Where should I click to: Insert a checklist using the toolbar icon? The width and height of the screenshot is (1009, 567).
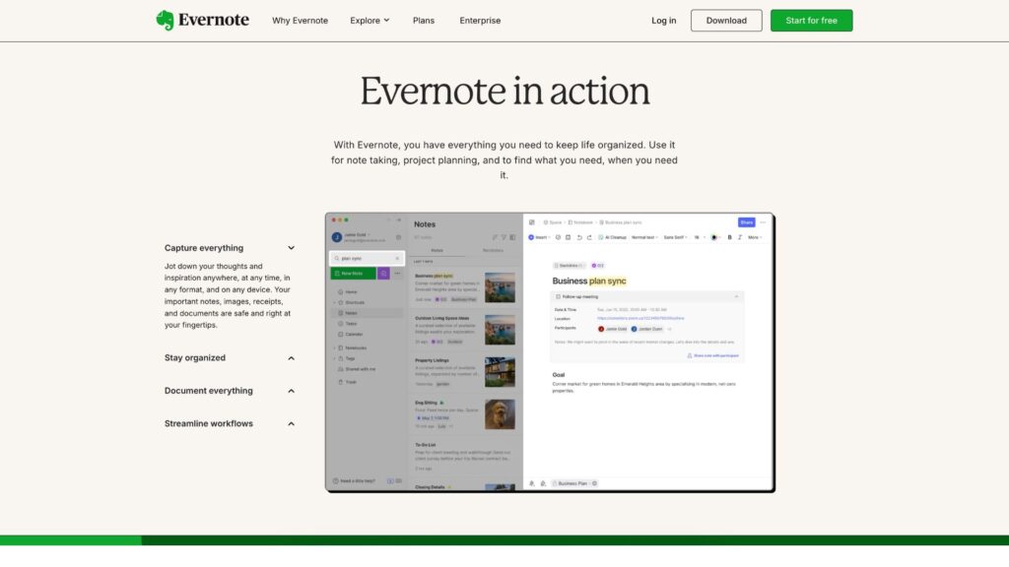(558, 236)
